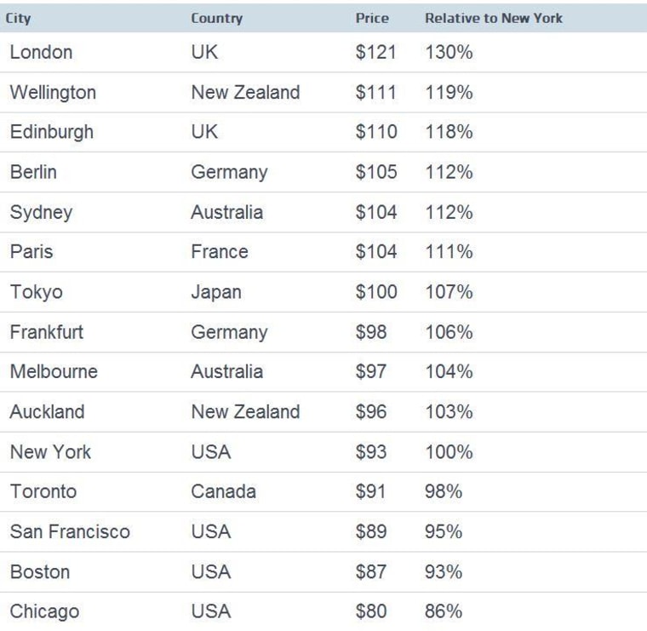647x631 pixels.
Task: Click Canada in the Country column
Action: pyautogui.click(x=223, y=491)
